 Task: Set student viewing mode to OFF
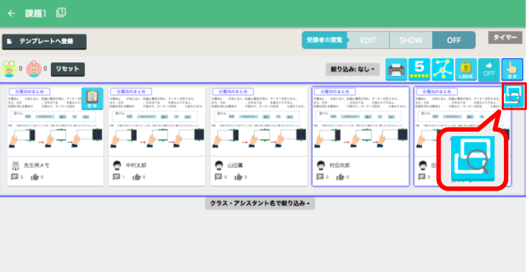454,40
